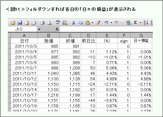The height and width of the screenshot is (117, 163).
Task: Click the formula bar input area
Action: (x=106, y=29)
